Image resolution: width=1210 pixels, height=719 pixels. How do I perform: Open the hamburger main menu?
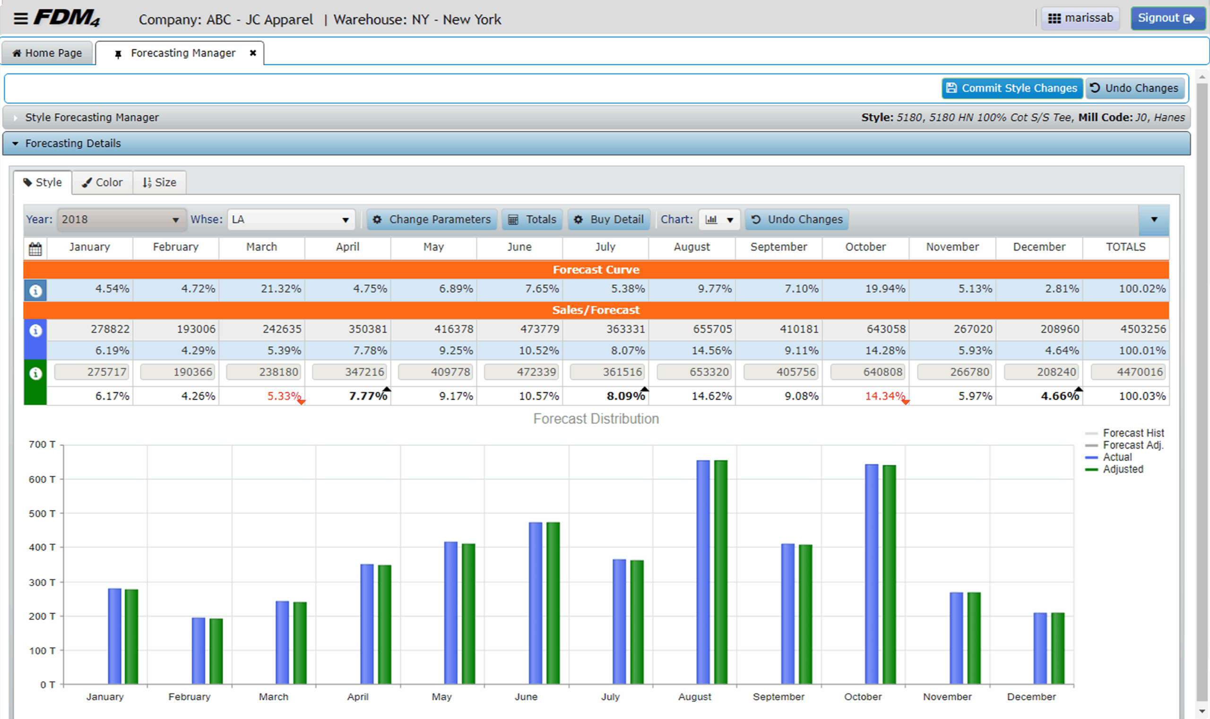click(x=20, y=19)
